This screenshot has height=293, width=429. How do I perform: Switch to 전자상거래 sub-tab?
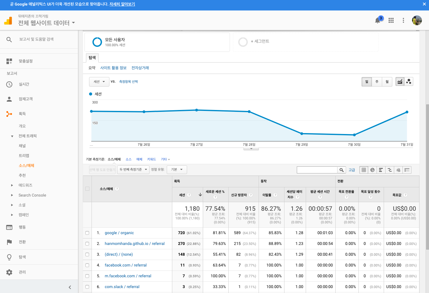140,68
